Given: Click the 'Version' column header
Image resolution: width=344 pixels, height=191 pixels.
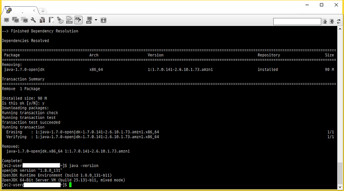Looking at the screenshot, I should (156, 55).
